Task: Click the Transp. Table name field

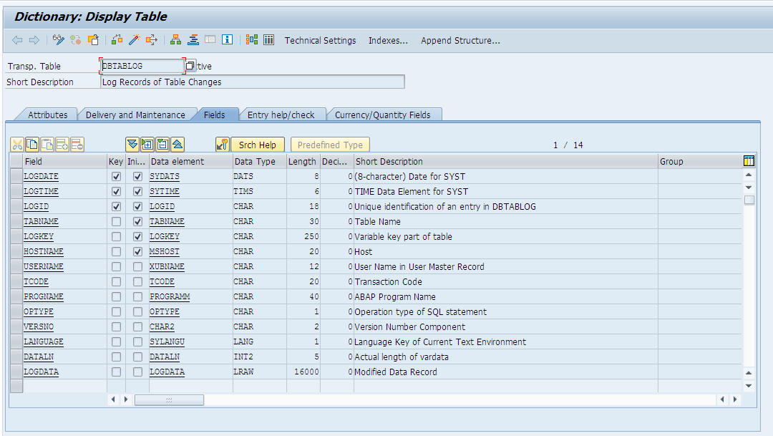Action: 140,65
